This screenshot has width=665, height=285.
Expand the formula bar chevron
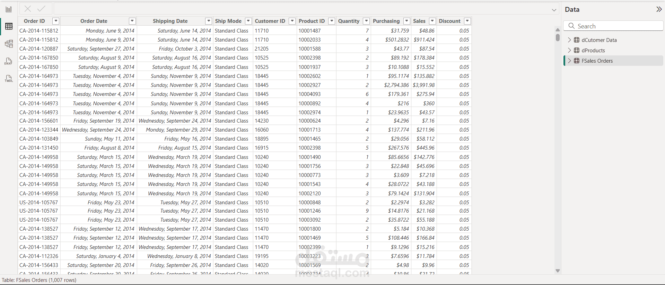tap(554, 10)
